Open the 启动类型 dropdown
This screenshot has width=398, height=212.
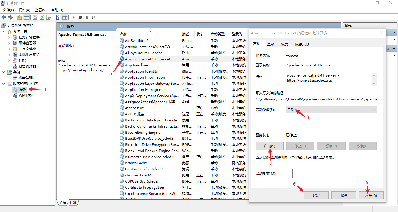click(x=331, y=110)
